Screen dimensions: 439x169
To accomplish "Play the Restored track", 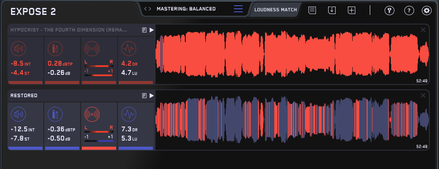I will 152,96.
